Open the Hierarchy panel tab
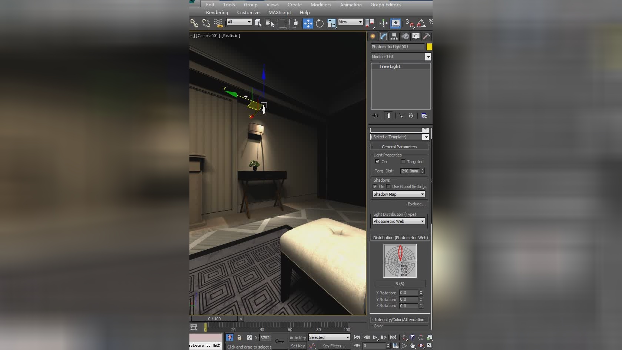622x350 pixels. pyautogui.click(x=394, y=36)
